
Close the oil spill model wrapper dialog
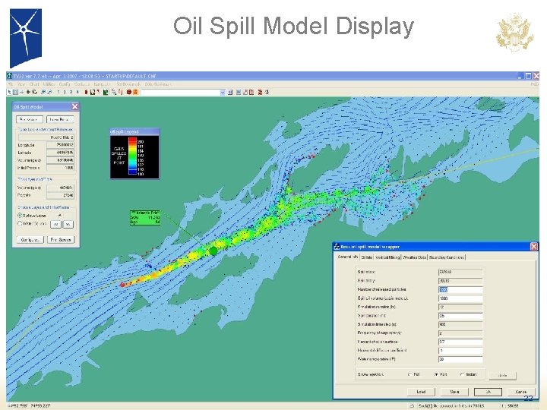534,247
